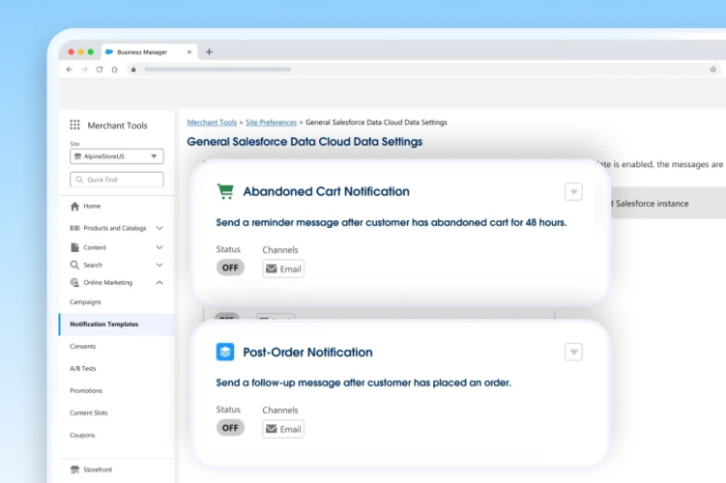Open the Abandoned Cart Notification dropdown arrow
726x483 pixels.
[573, 191]
